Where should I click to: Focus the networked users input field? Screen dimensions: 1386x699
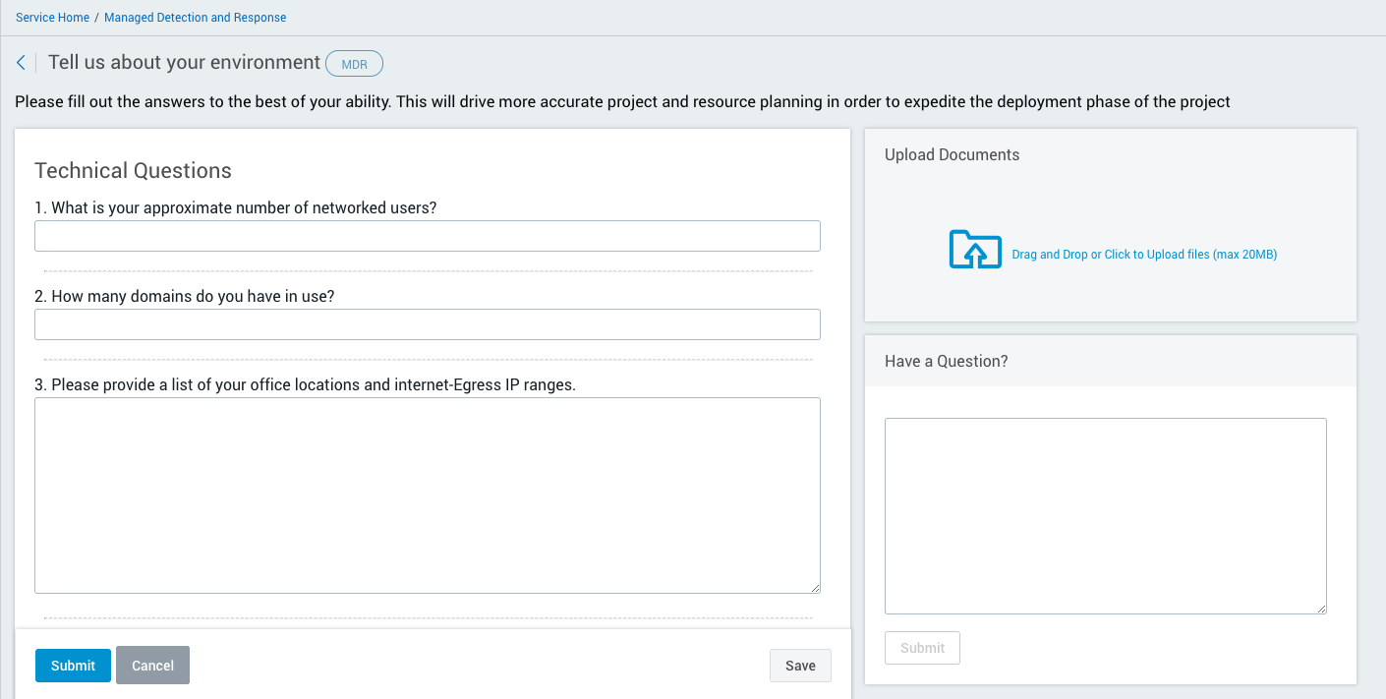[428, 236]
